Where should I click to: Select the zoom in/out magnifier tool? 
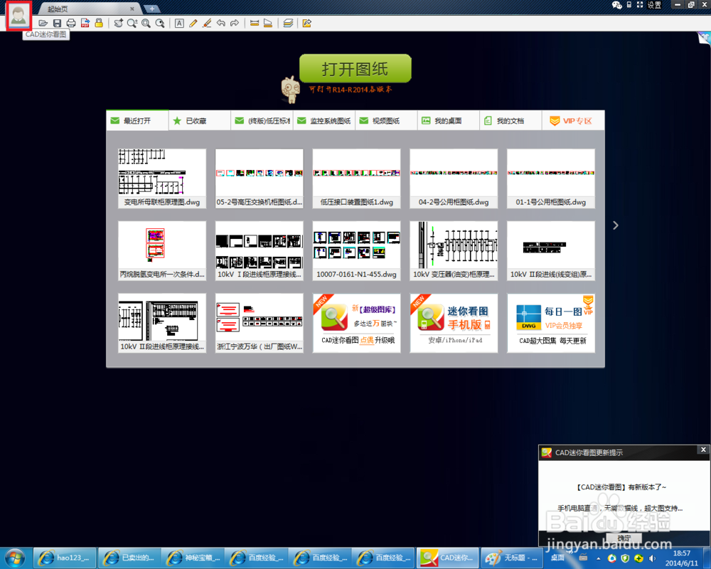pos(132,23)
